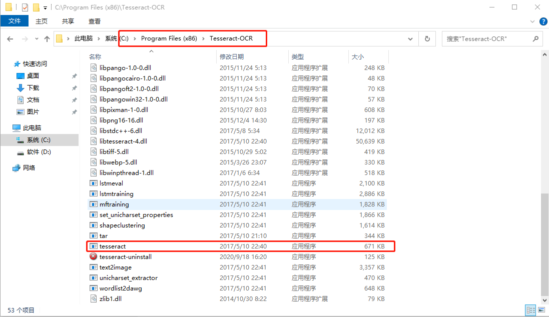Open the help icon
549x317 pixels.
tap(543, 21)
